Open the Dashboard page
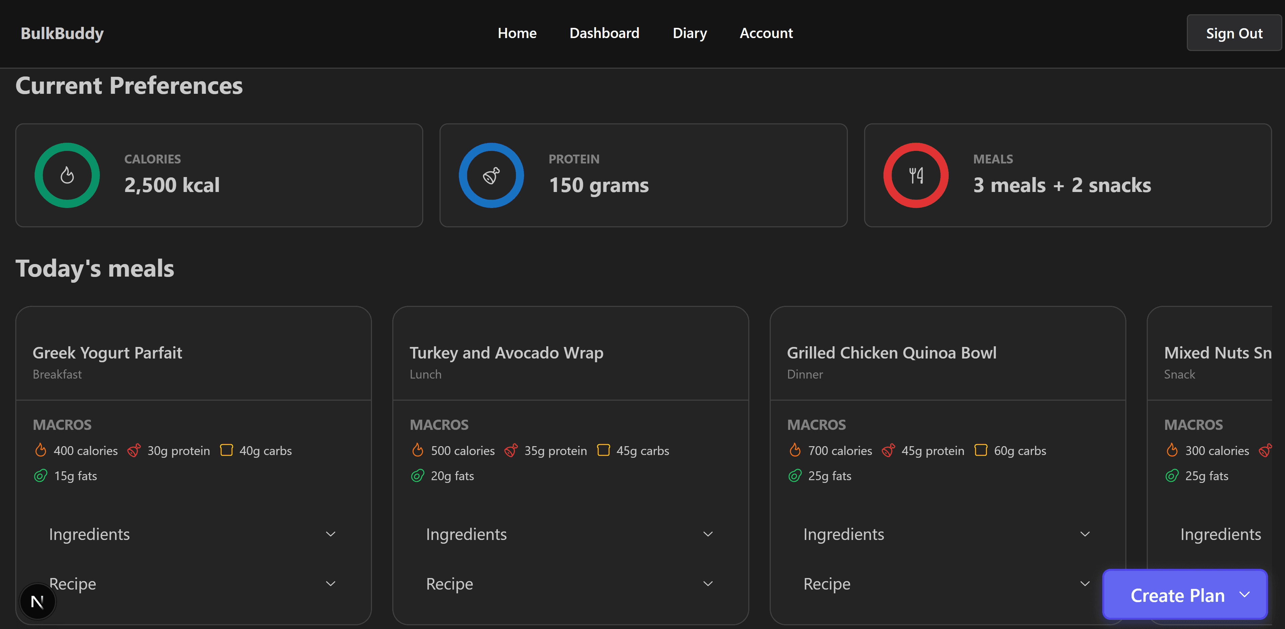This screenshot has height=629, width=1285. tap(604, 32)
